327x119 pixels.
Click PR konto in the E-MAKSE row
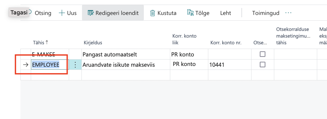click(189, 54)
